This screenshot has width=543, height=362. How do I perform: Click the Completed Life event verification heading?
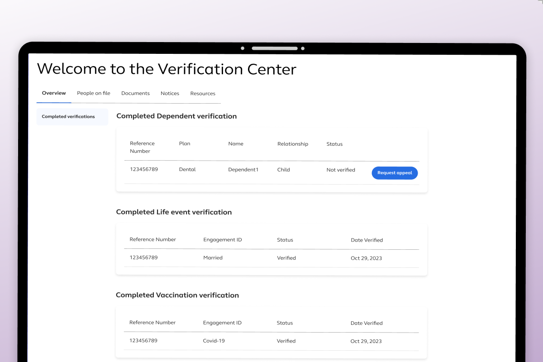point(174,212)
